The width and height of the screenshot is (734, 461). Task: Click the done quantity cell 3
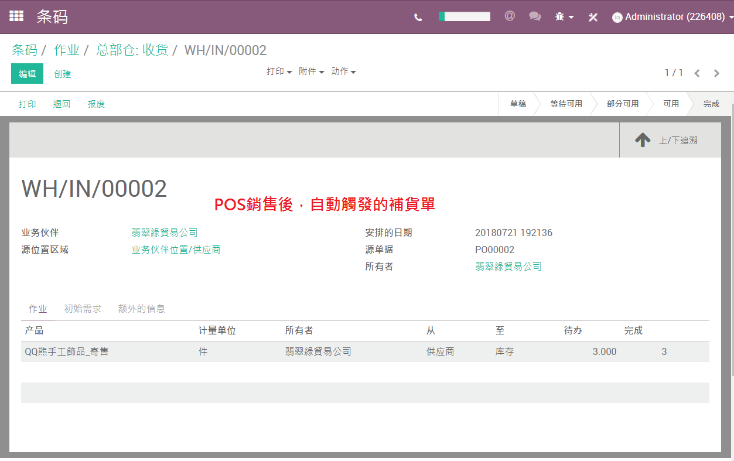664,351
